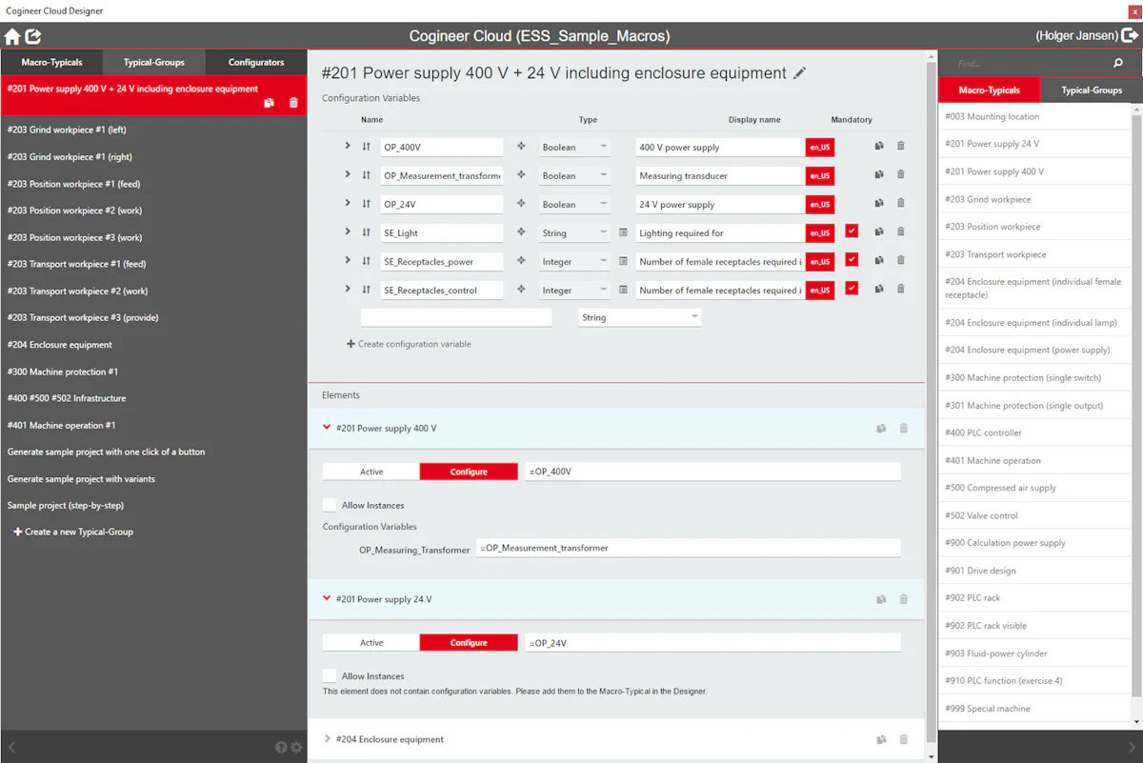Open the pencil edit icon beside the #201 title
1143x763 pixels.
coord(799,72)
